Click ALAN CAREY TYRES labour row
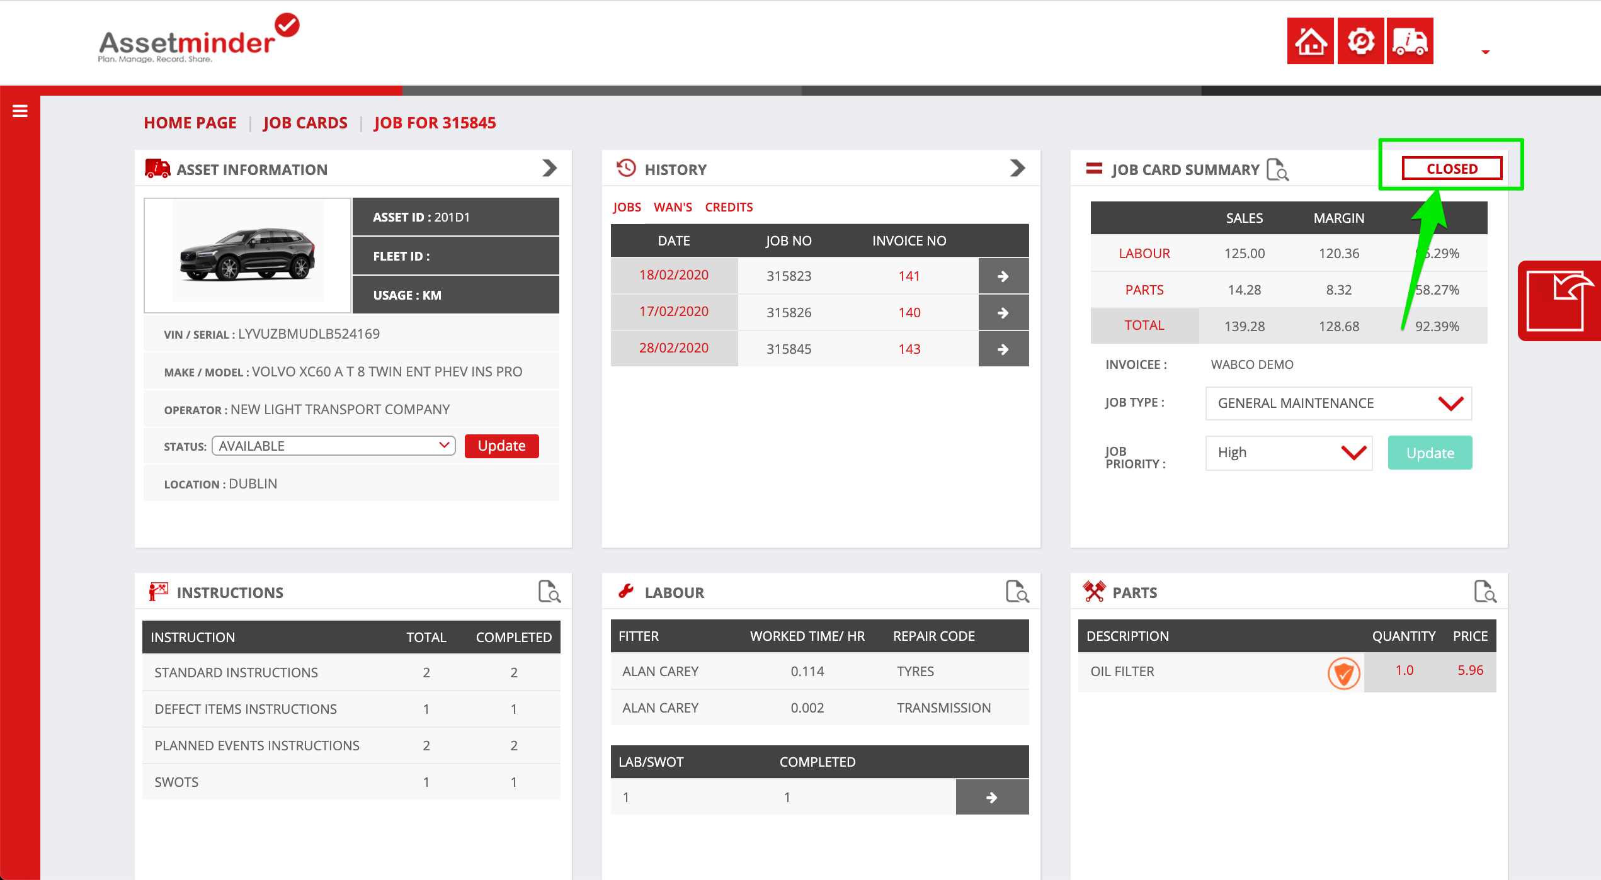 [820, 671]
